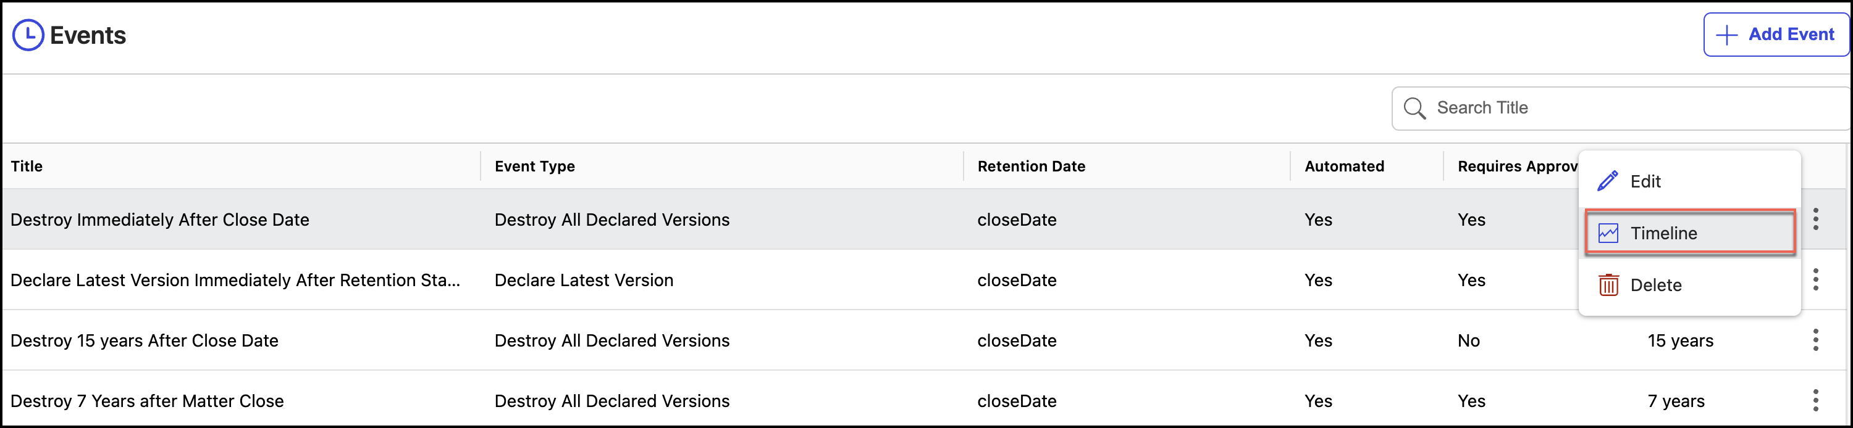The height and width of the screenshot is (428, 1853).
Task: Click the Retention Date column header
Action: (x=1031, y=166)
